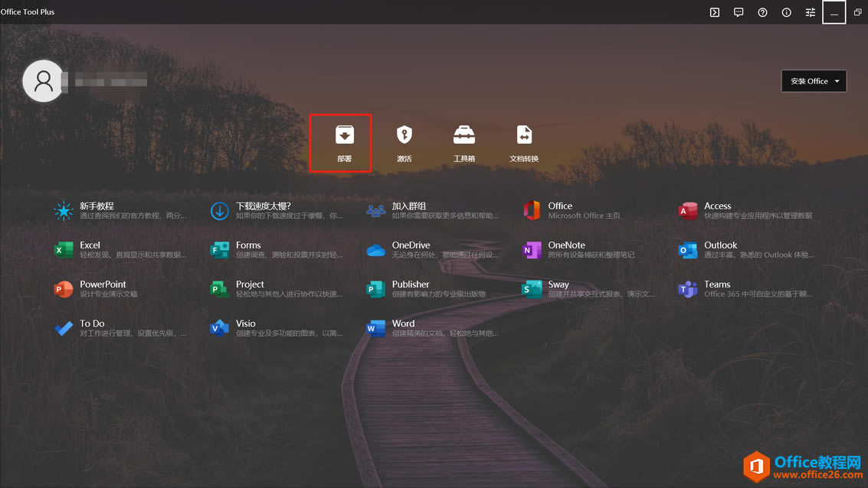The image size is (868, 488).
Task: Open the Word link text
Action: click(403, 324)
